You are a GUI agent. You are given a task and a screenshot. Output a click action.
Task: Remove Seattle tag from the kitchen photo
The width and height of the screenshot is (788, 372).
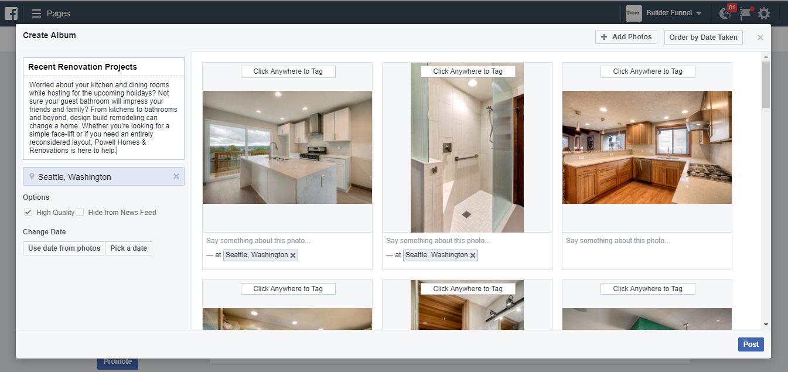coord(294,255)
